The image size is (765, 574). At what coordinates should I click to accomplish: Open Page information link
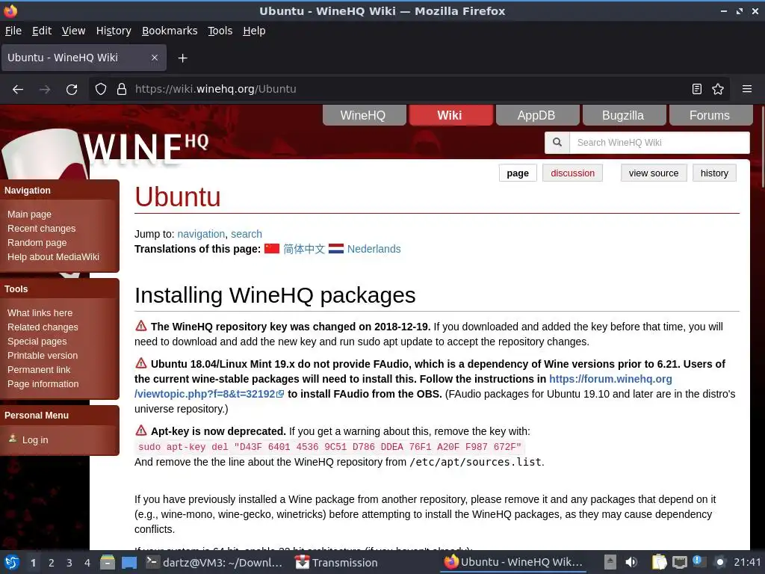point(43,383)
